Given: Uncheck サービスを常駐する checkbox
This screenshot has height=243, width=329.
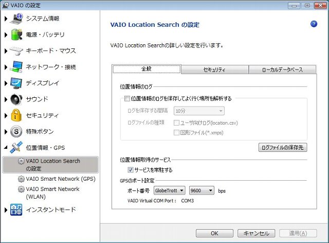Looking at the screenshot, I should (x=130, y=170).
